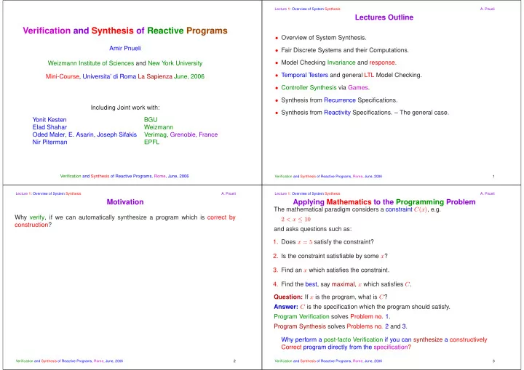Screen dimensions: 524x370
Task: Click 'Weizmann Institute of Sciences and New York University'
Action: coord(125,63)
